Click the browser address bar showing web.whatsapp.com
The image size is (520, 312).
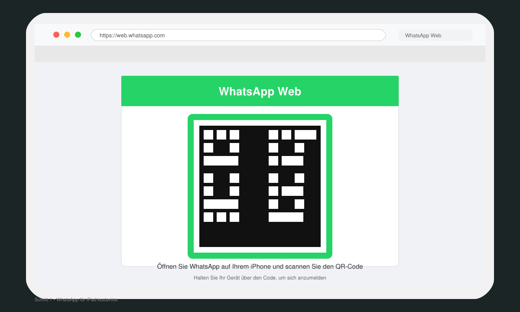tap(238, 35)
